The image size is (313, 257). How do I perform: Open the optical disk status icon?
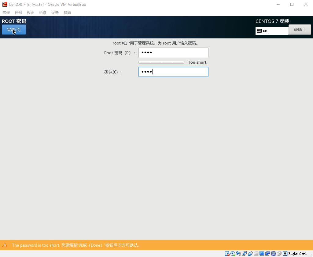tap(233, 254)
